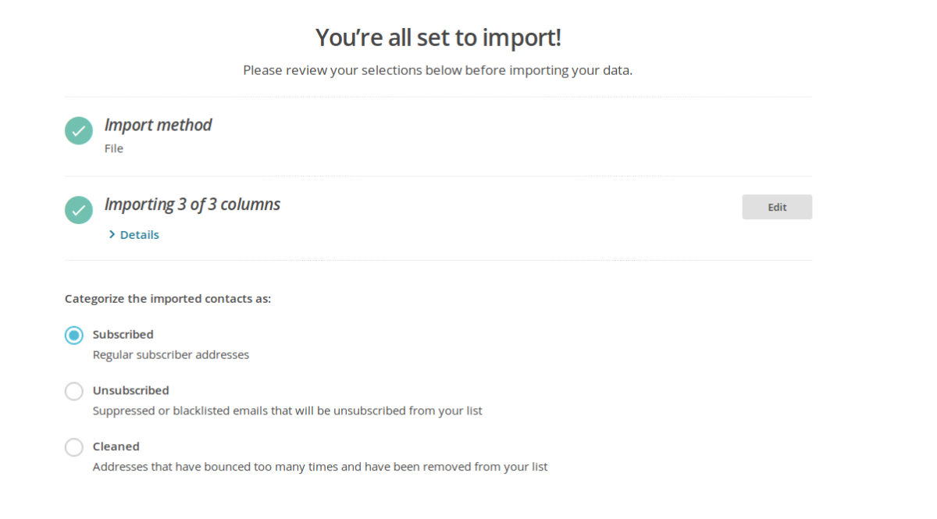The height and width of the screenshot is (519, 937).
Task: Open the Details link under column import
Action: point(139,234)
